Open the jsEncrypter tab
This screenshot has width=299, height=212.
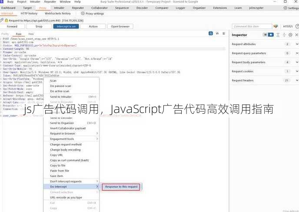(256, 8)
